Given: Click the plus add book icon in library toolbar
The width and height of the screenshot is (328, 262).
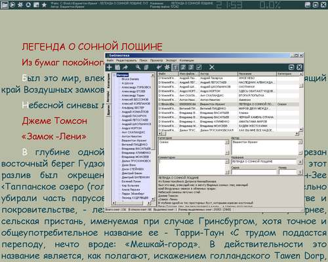Looking at the screenshot, I should [110, 67].
